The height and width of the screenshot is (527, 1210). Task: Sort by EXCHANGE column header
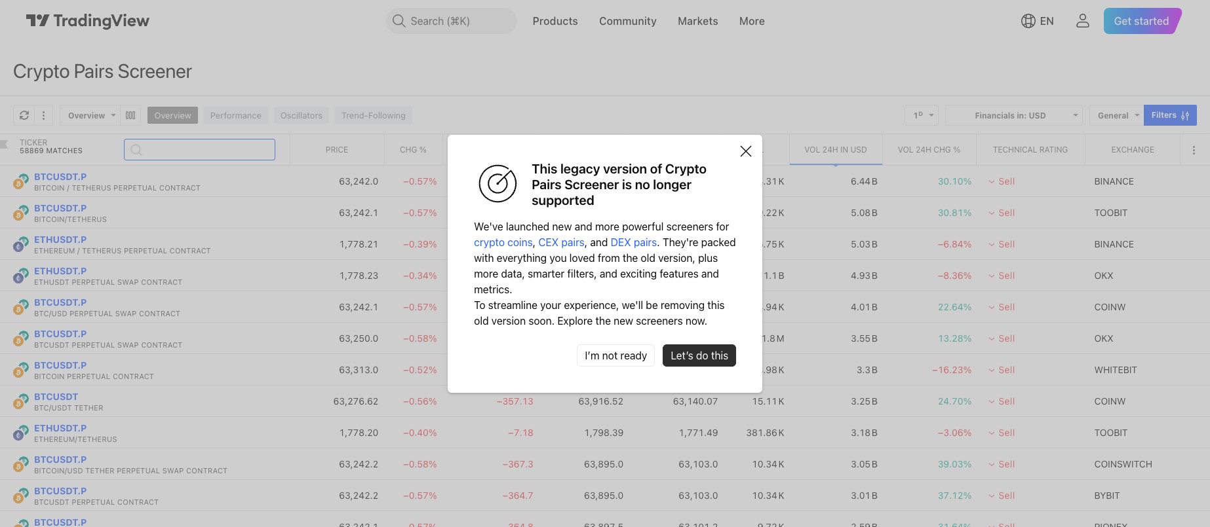(x=1133, y=150)
